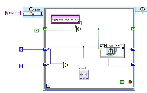The height and width of the screenshot is (93, 147).
Task: Click the Greater Than comparison node
Action: (x=79, y=29)
